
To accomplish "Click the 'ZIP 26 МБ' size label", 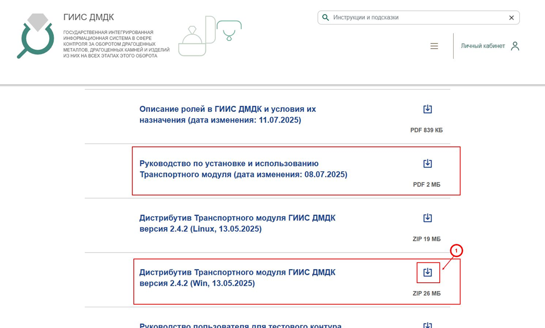I will click(x=426, y=293).
